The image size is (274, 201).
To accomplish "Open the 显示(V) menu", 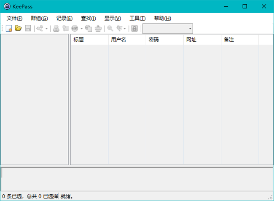I will (x=113, y=18).
